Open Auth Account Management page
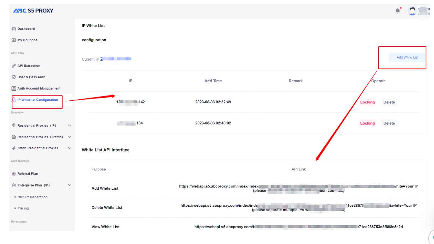Screen dimensions: 434x244 tap(39, 88)
